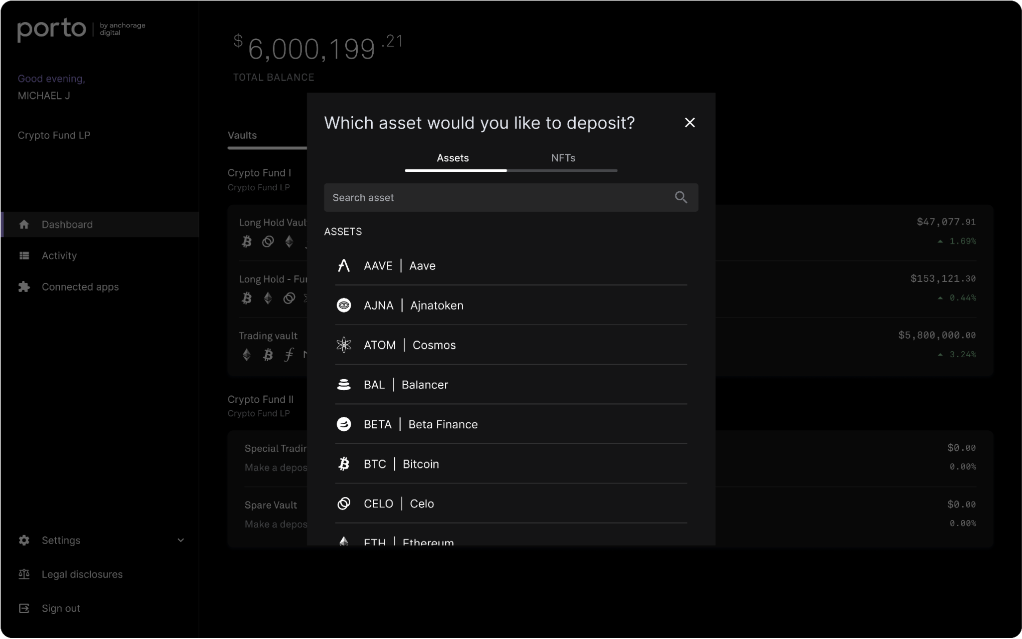1022x639 pixels.
Task: Switch to the NFTs tab
Action: pos(563,158)
